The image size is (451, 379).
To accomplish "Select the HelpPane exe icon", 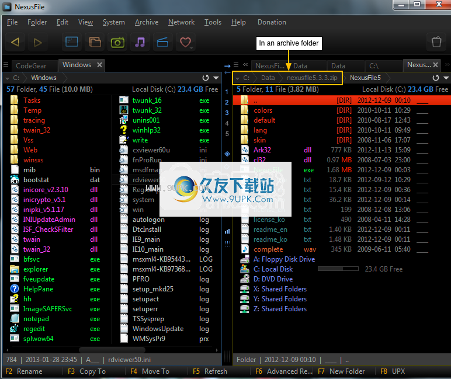I will 15,288.
